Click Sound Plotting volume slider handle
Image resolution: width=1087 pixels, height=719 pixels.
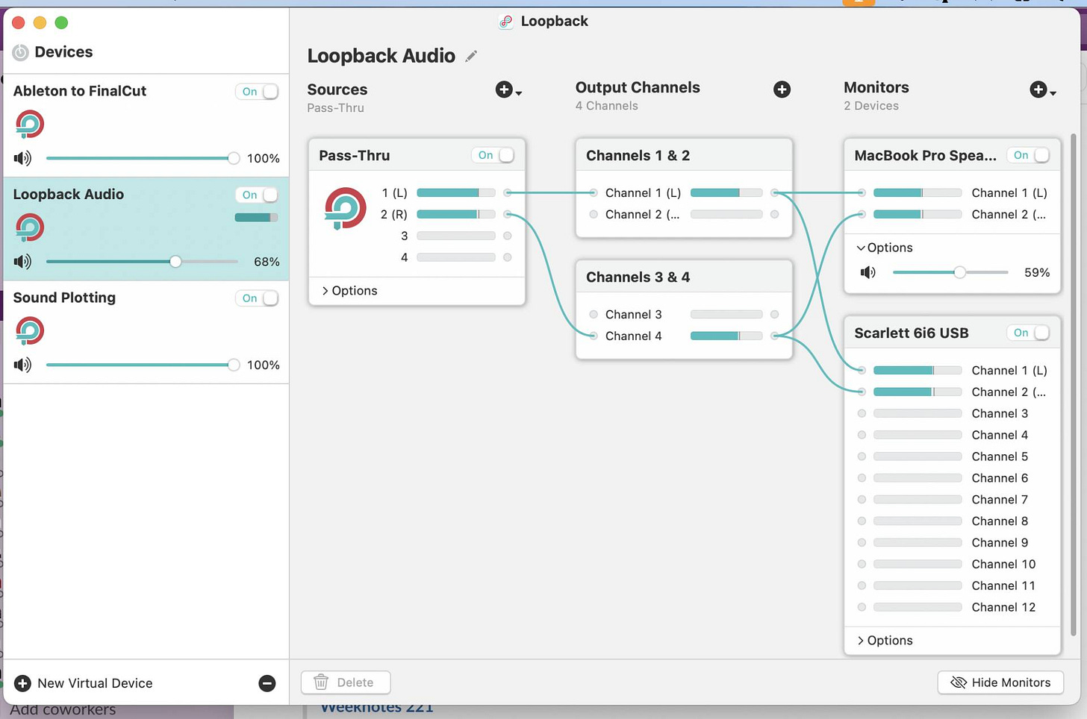234,365
